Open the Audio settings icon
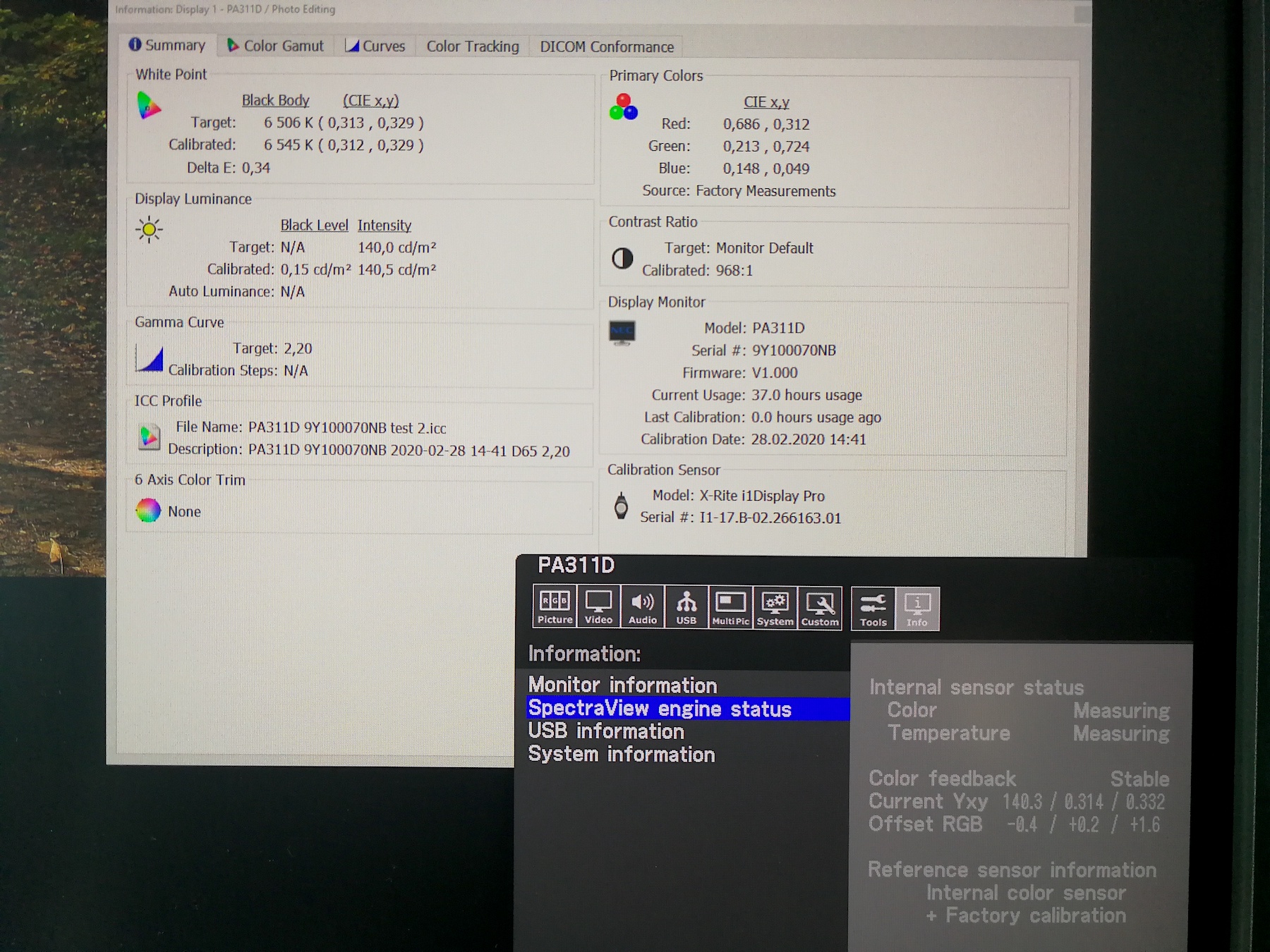This screenshot has width=1270, height=952. point(642,607)
